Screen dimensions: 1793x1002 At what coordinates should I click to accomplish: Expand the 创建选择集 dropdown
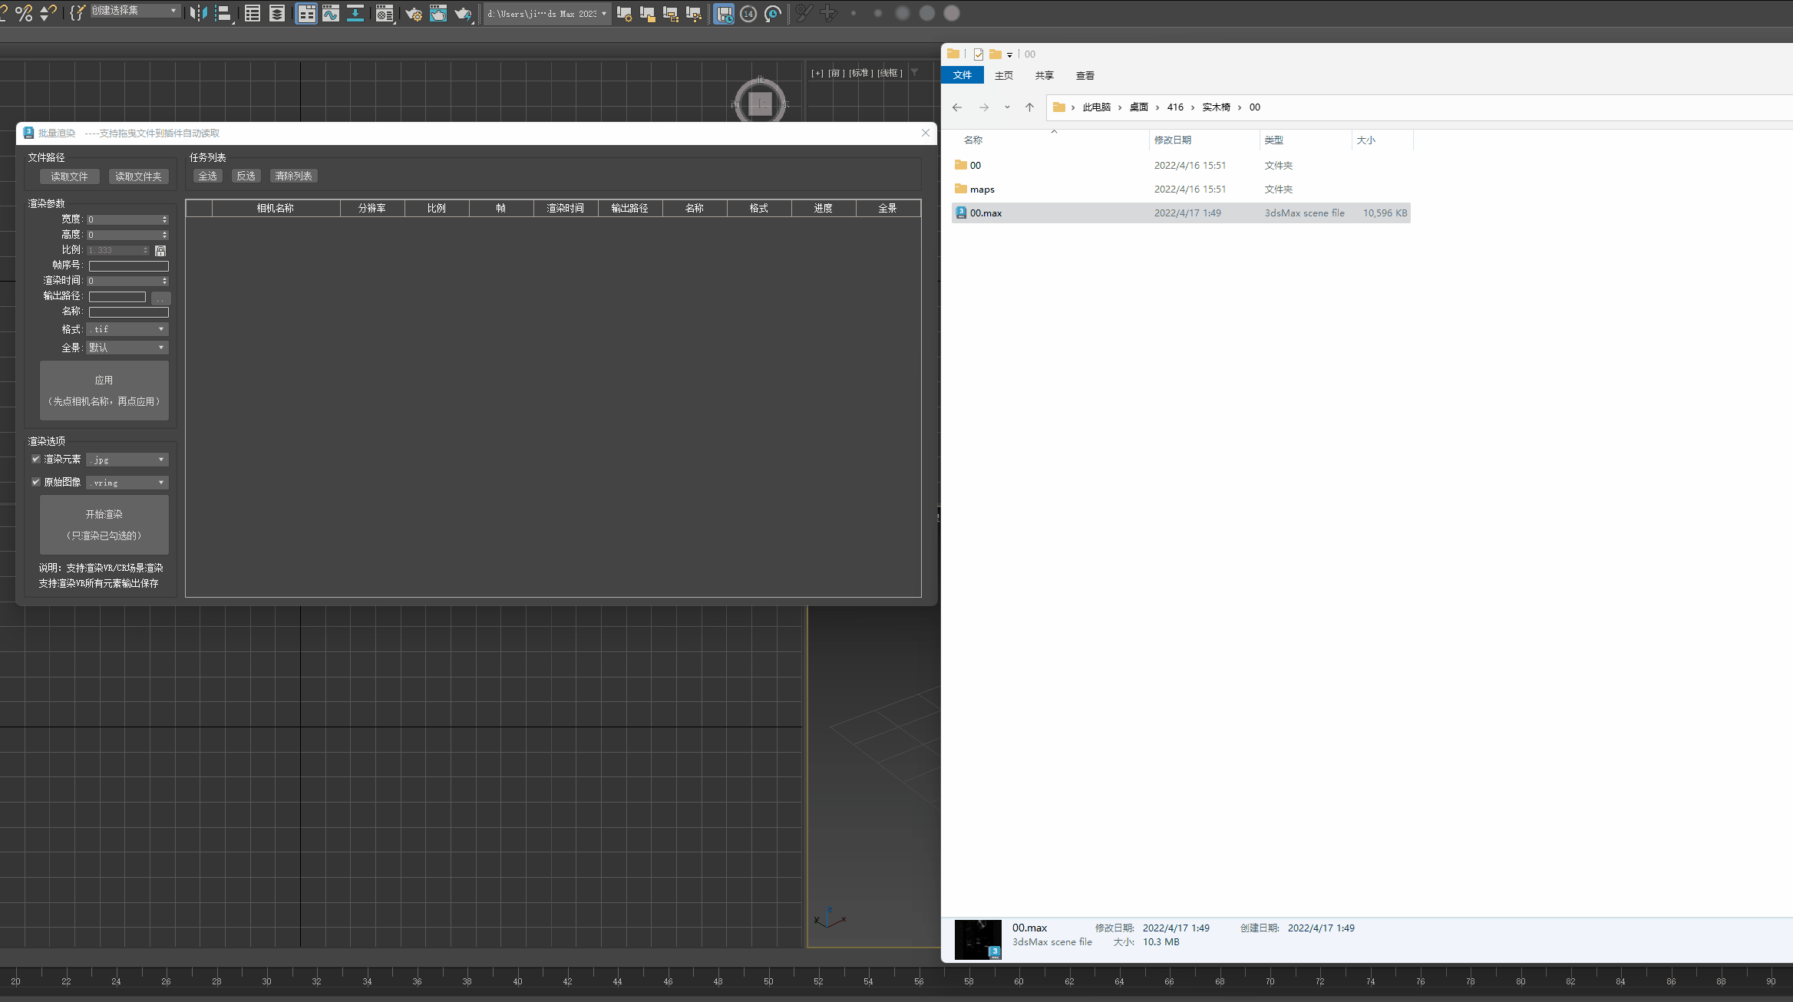pyautogui.click(x=173, y=11)
